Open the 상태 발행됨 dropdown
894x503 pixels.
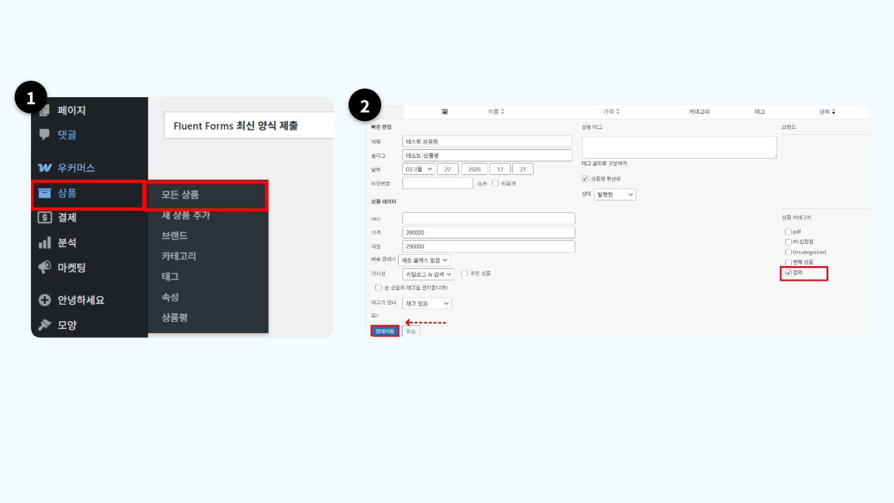coord(614,194)
